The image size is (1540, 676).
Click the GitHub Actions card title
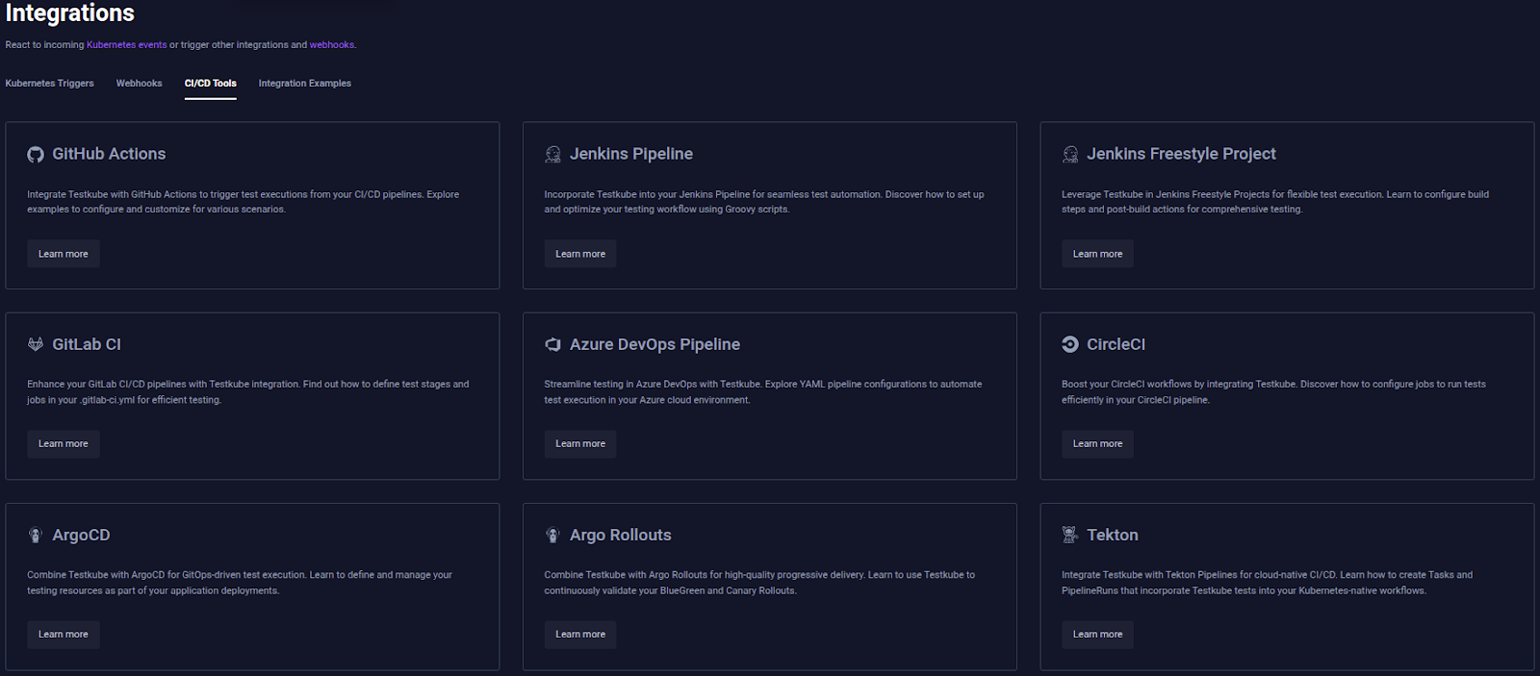tap(109, 154)
